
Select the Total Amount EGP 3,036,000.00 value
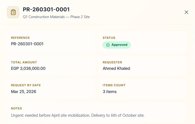tap(28, 68)
